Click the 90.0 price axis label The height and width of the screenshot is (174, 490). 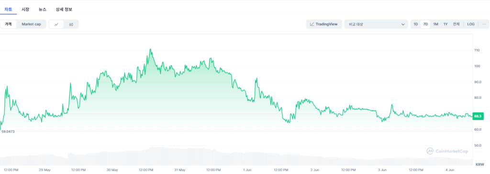[478, 82]
